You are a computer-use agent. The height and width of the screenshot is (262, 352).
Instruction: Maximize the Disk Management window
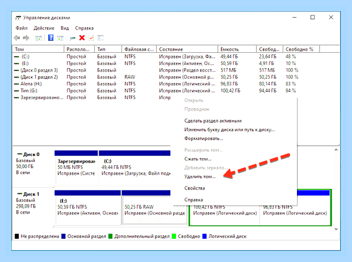(x=312, y=18)
